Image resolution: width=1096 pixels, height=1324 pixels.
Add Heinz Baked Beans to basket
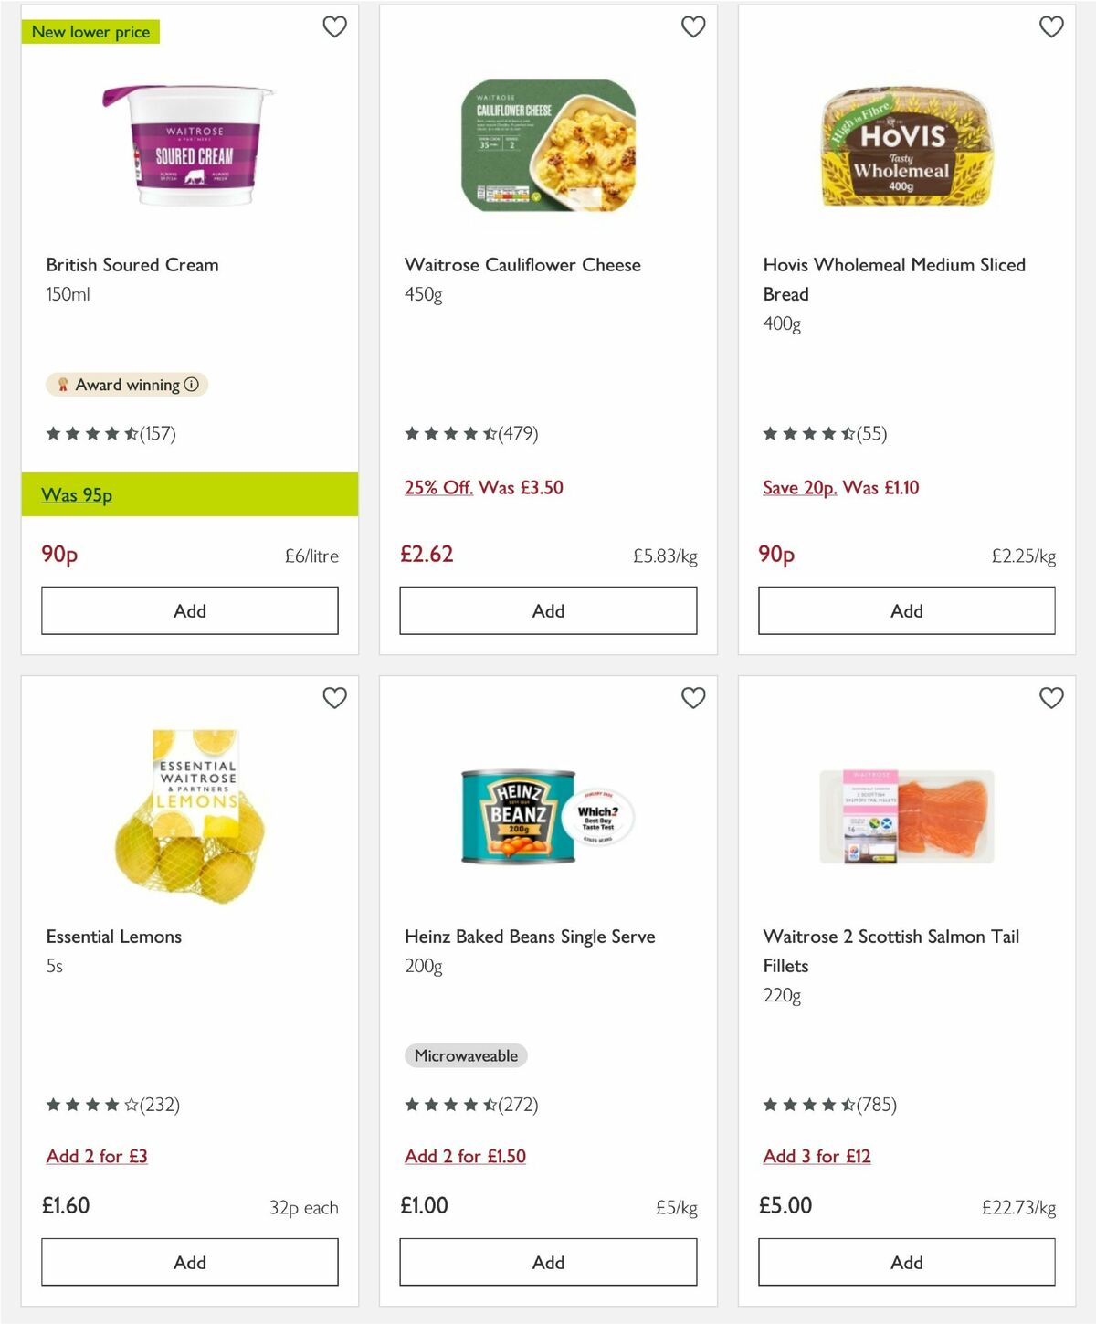coord(547,1262)
